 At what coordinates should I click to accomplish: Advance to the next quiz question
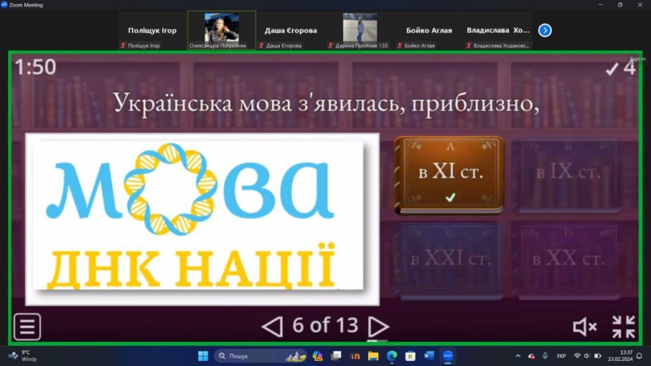378,327
